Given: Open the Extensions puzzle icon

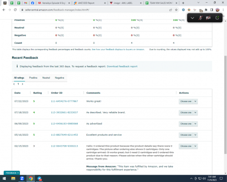Looking at the screenshot, I should (206, 10).
